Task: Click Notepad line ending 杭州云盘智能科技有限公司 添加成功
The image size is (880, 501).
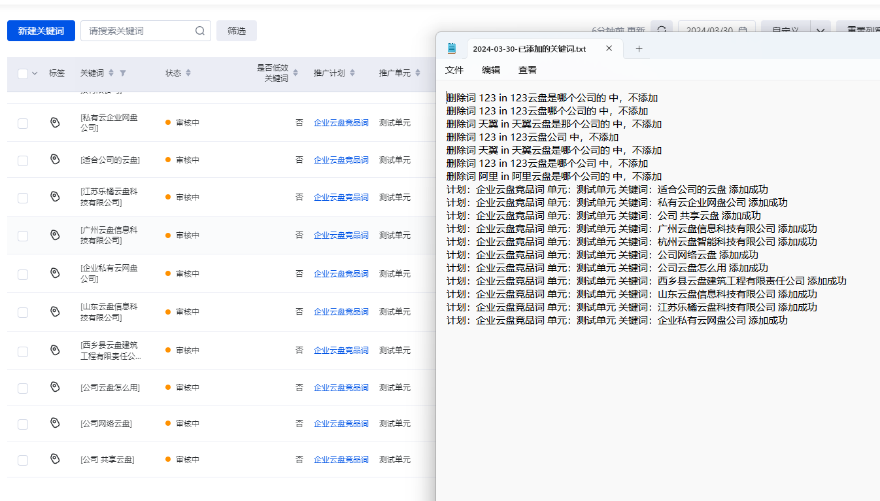Action: coord(632,241)
